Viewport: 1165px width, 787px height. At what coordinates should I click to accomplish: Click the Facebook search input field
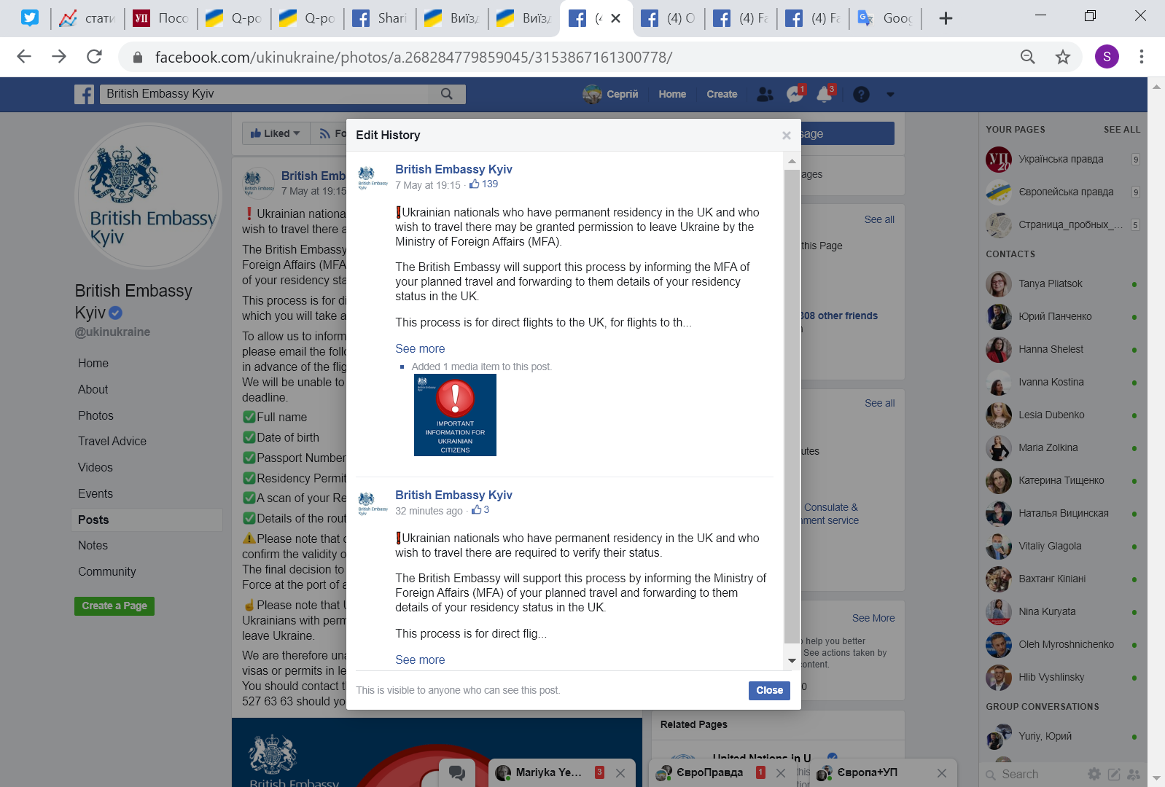tap(266, 94)
